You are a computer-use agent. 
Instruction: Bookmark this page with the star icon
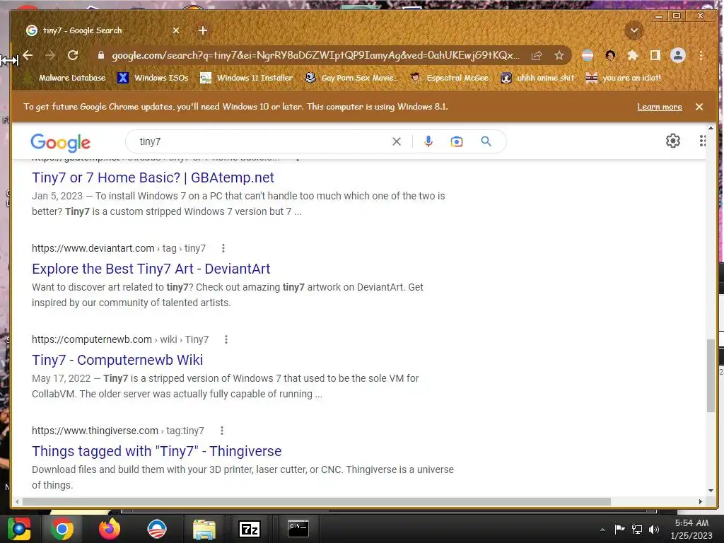(559, 56)
